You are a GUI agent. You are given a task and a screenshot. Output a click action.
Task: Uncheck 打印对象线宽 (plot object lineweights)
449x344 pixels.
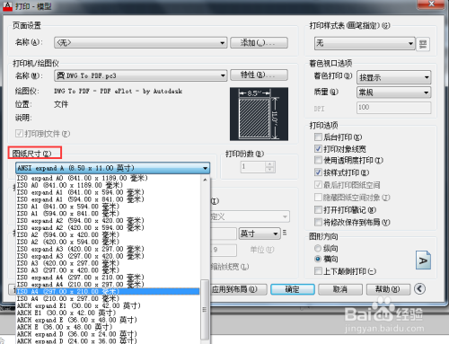(318, 149)
